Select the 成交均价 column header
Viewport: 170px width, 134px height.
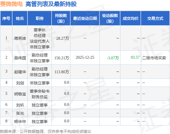[x=131, y=18]
